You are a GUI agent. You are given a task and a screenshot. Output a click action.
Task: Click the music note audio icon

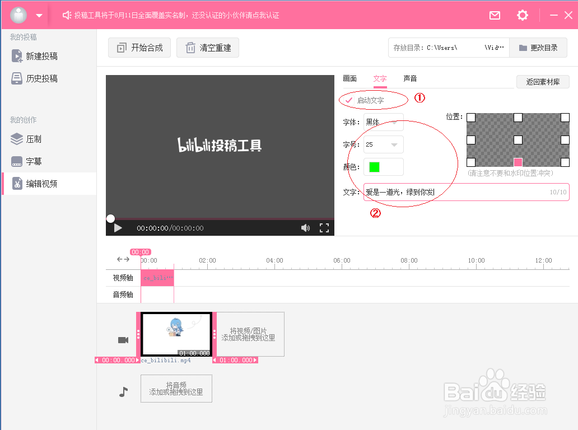[x=123, y=392]
